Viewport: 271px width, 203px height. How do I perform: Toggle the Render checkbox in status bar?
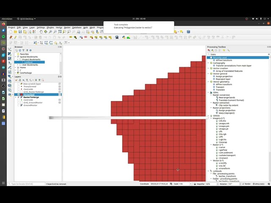tap(243, 184)
